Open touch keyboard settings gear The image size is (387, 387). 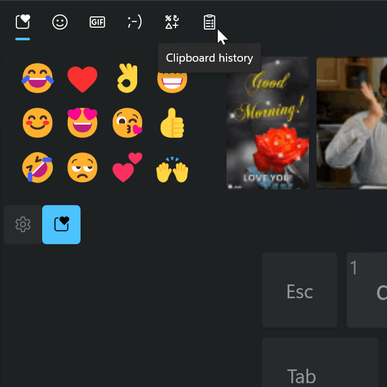23,225
